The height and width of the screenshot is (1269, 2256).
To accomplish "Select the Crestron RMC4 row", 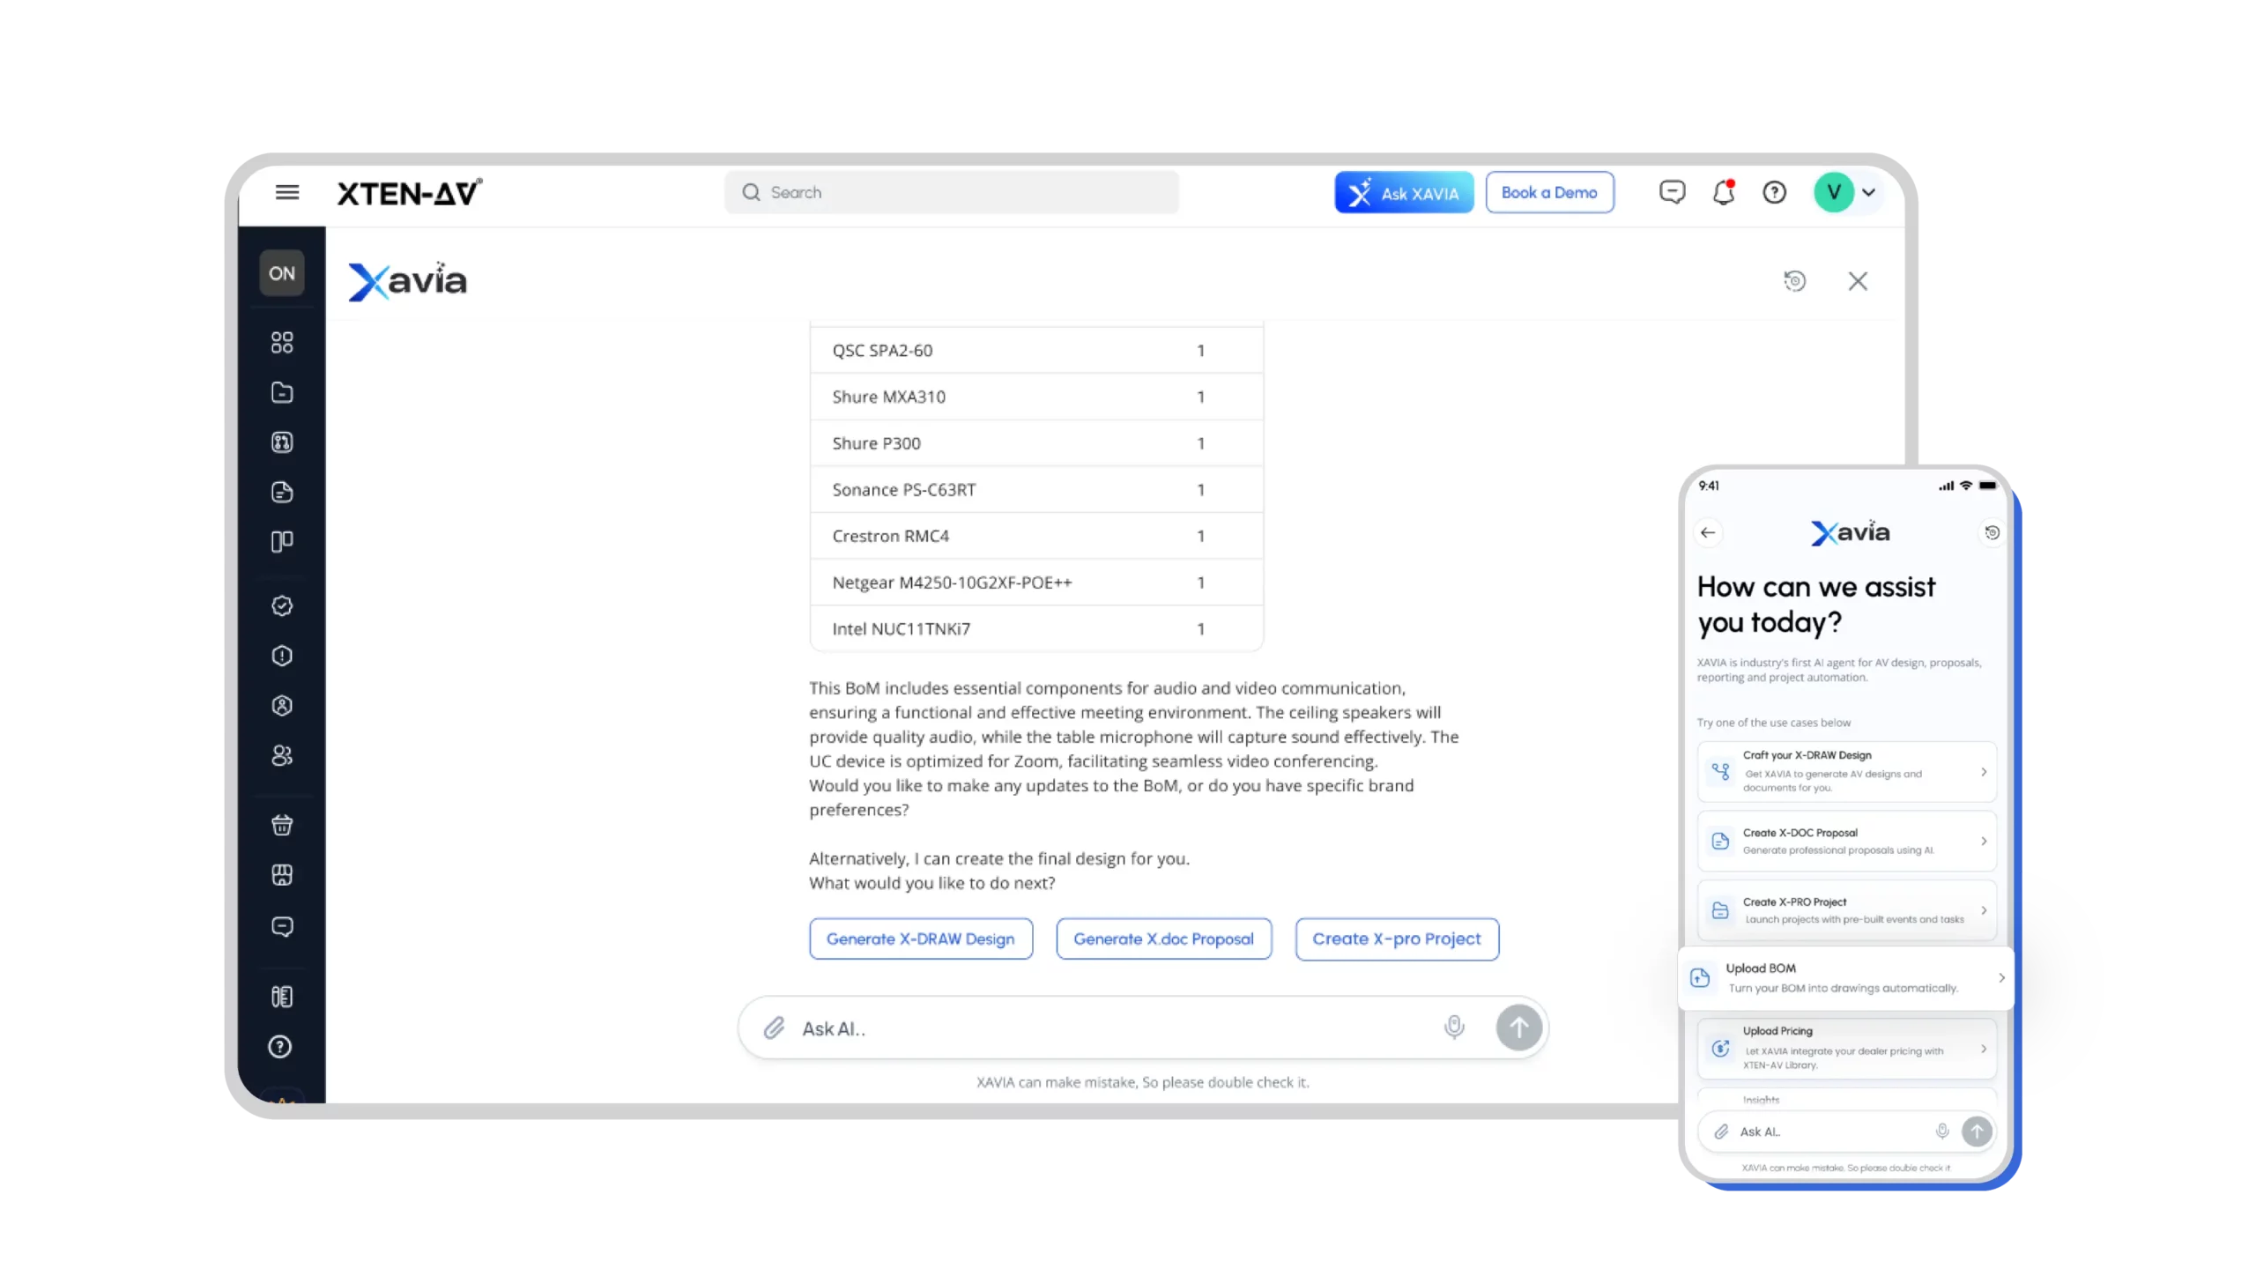I will coord(1035,536).
